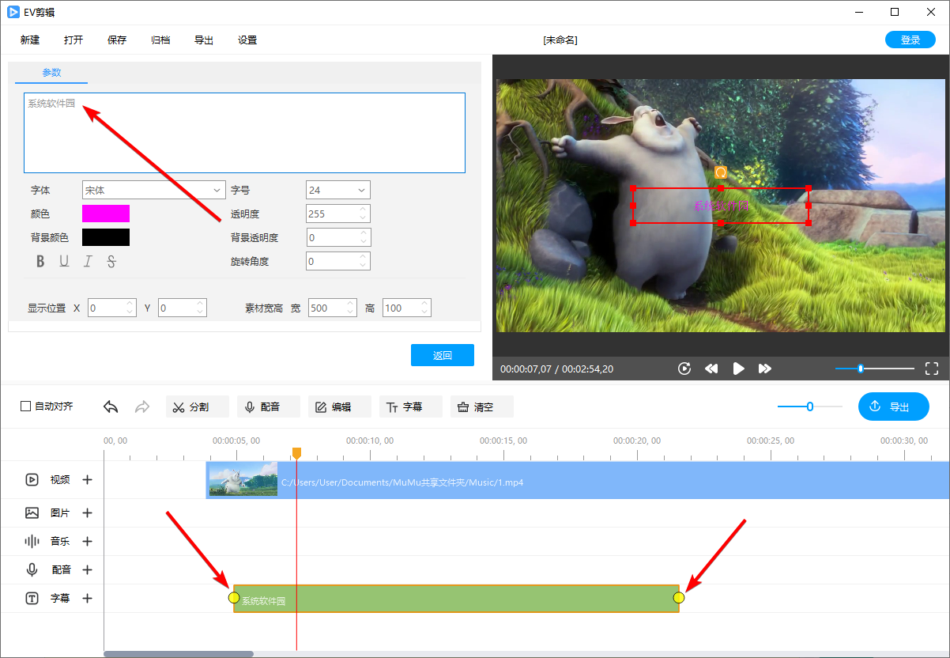
Task: Click the 清空 clear button
Action: [482, 407]
